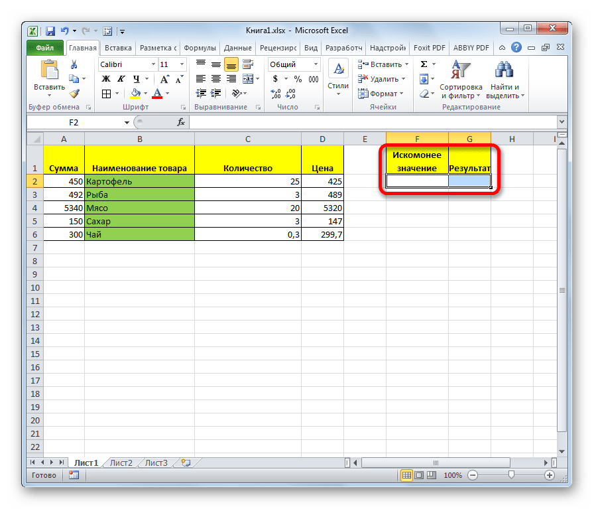Switch to Normal view in status bar
The width and height of the screenshot is (594, 509).
tap(406, 475)
